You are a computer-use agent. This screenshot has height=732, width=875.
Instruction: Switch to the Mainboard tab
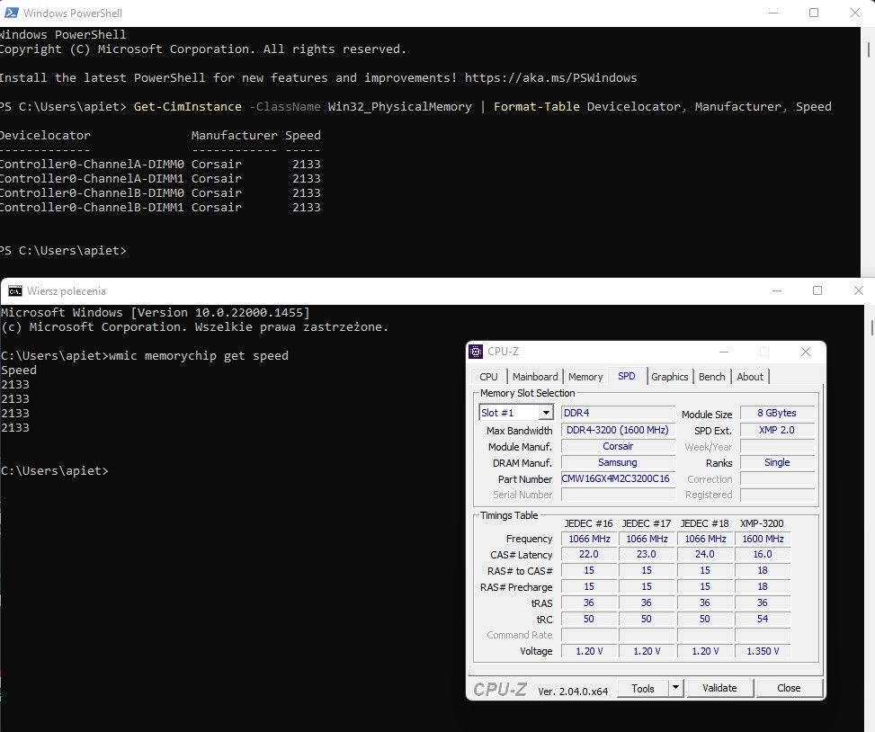click(534, 377)
